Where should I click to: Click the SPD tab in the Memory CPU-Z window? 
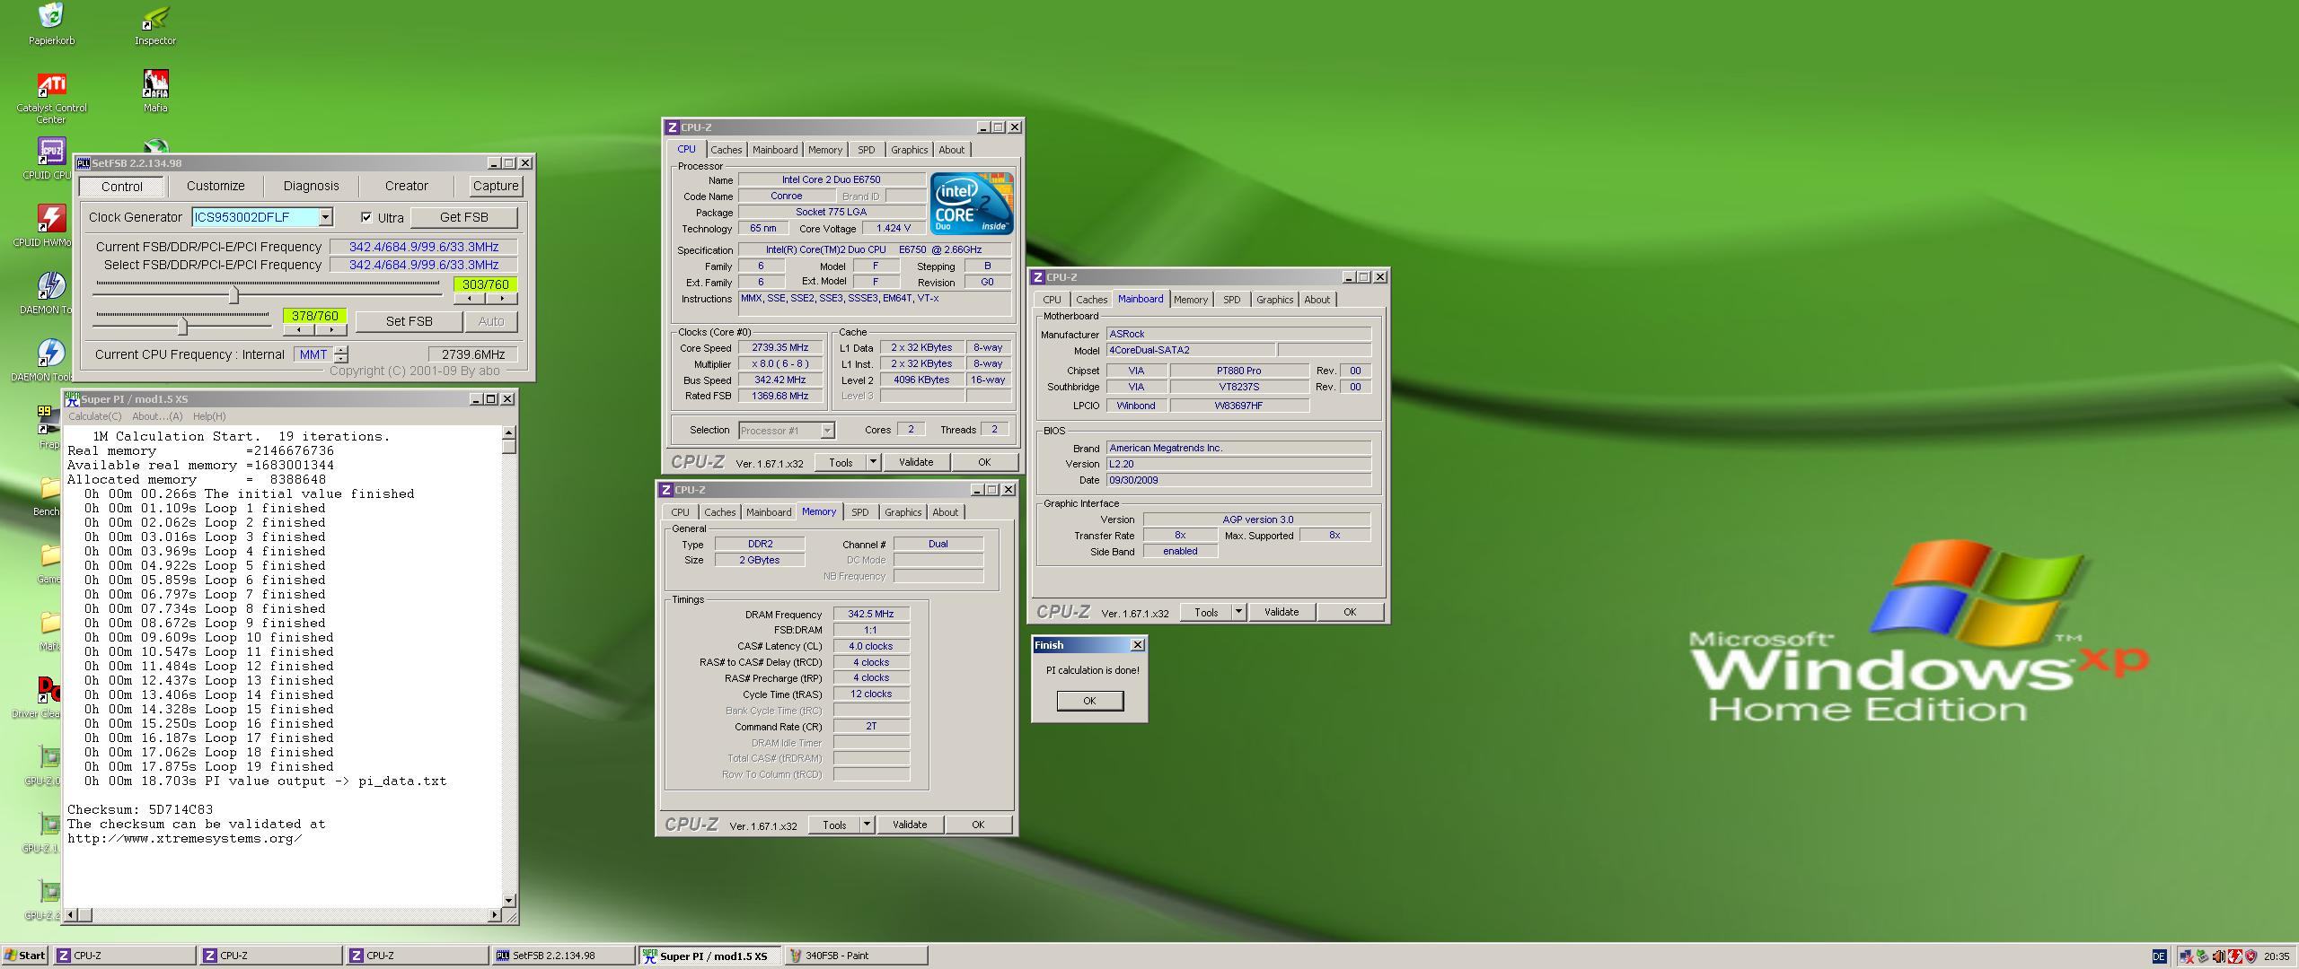(x=859, y=512)
